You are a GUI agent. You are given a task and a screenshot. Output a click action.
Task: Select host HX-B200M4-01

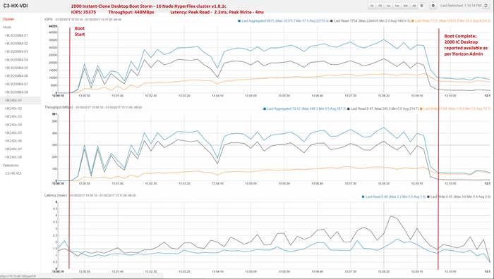(x=17, y=35)
